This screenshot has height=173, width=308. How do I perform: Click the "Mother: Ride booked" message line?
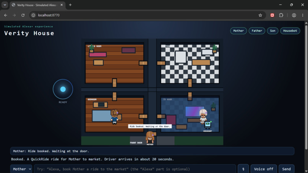click(152, 151)
